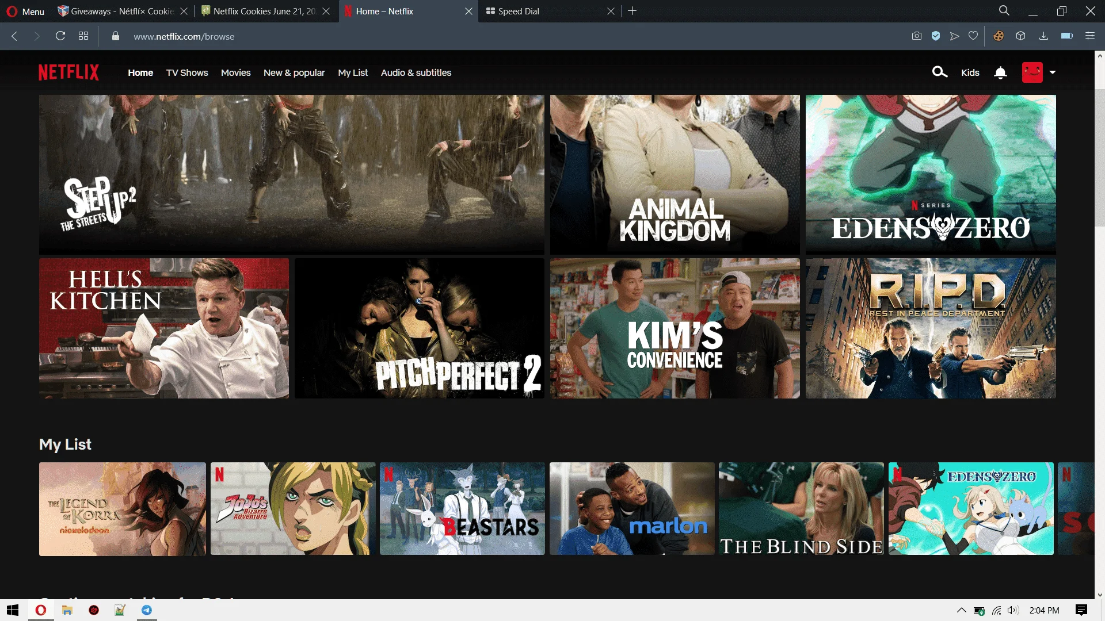Open the large Edens Zero series tile
This screenshot has height=621, width=1105.
[931, 174]
